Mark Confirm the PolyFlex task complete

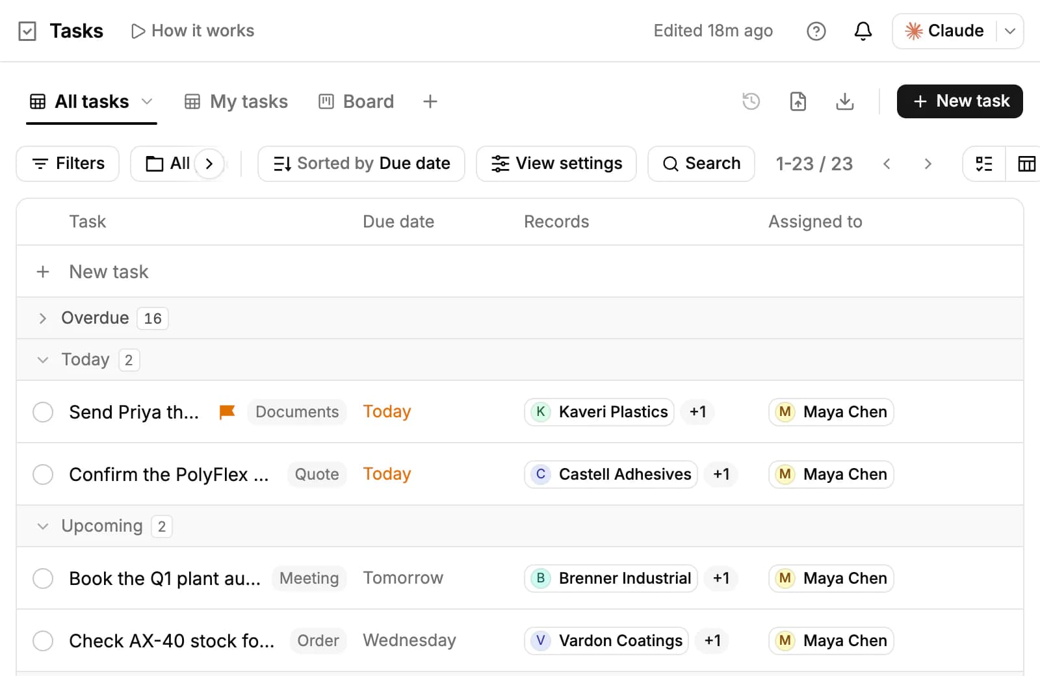click(x=43, y=474)
